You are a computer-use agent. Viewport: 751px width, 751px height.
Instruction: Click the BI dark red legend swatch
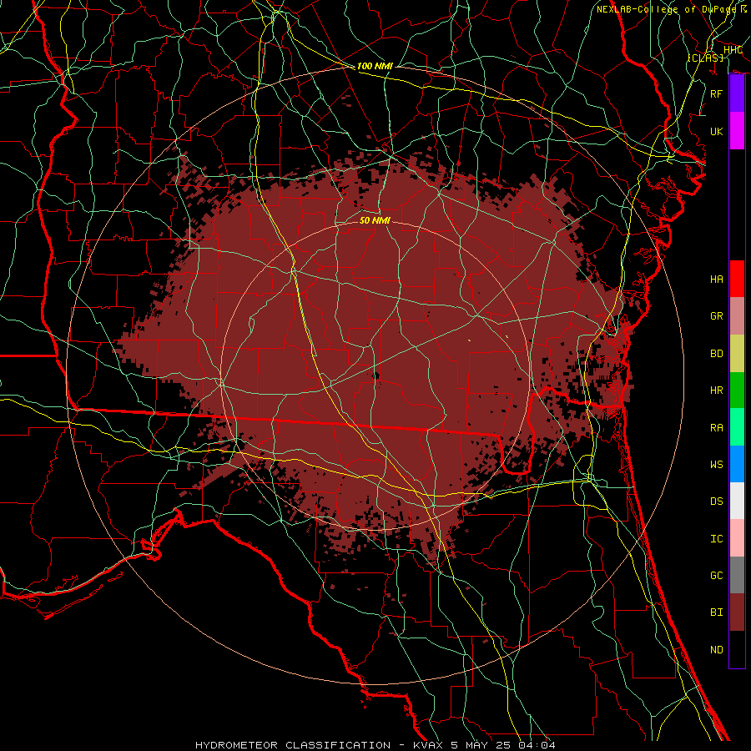(737, 612)
